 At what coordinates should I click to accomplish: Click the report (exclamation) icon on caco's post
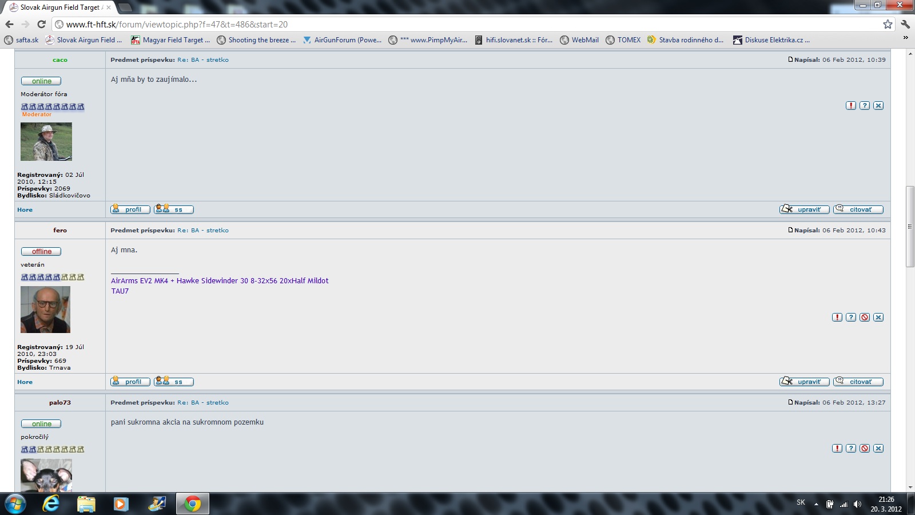(850, 105)
